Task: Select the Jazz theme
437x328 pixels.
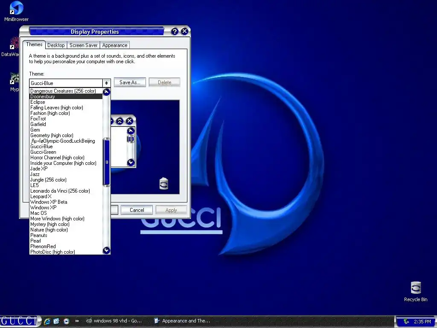Action: coord(66,174)
